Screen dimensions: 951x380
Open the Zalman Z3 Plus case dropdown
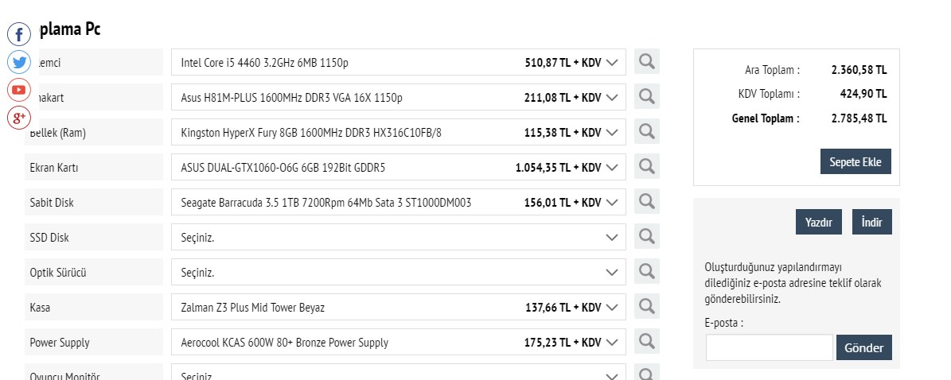coord(399,308)
